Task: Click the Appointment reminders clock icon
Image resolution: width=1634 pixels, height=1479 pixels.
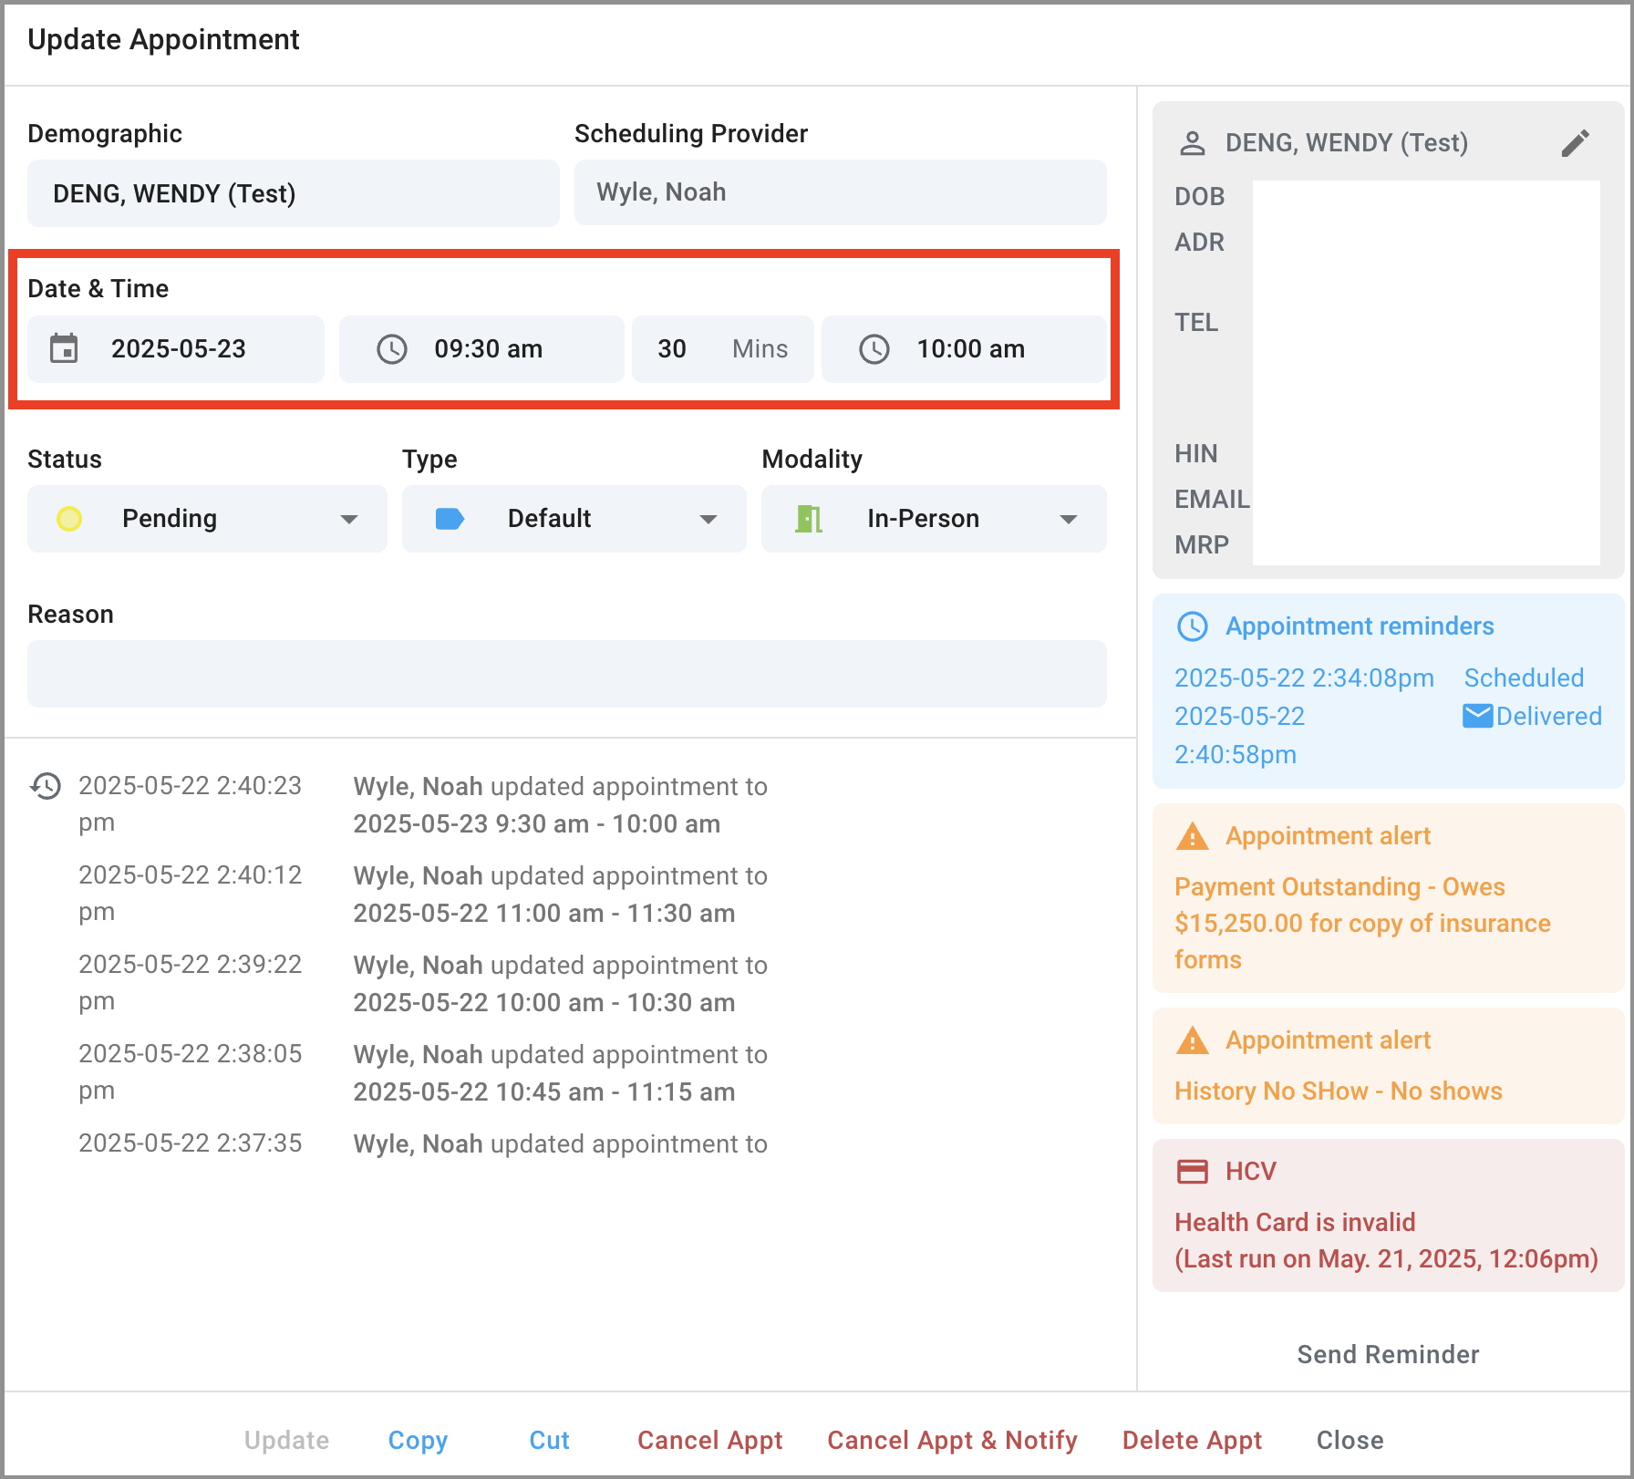Action: point(1193,626)
